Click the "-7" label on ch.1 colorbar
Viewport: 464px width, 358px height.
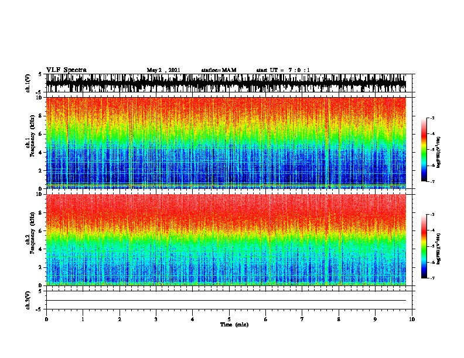[432, 181]
